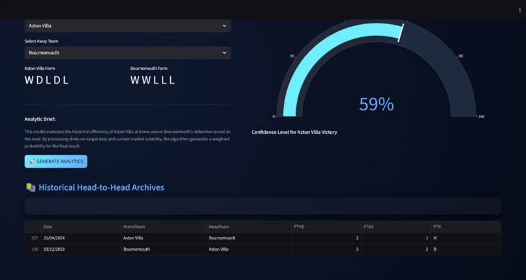Click the FTR value H cell
Image resolution: width=526 pixels, height=280 pixels.
pos(466,238)
